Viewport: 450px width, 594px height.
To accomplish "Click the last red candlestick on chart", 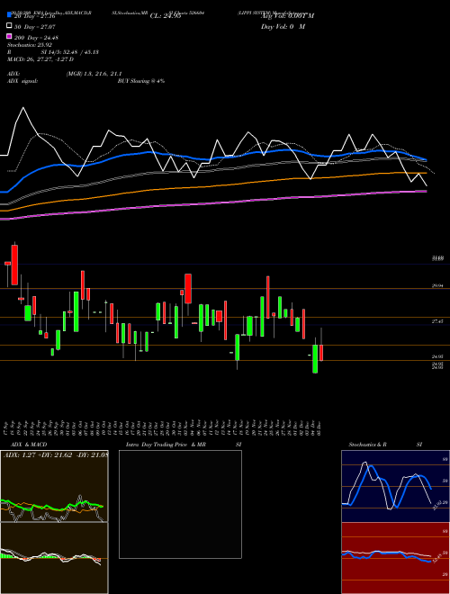I will pos(321,353).
